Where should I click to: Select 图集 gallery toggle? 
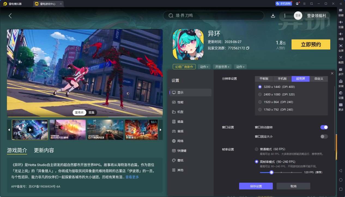[92, 112]
